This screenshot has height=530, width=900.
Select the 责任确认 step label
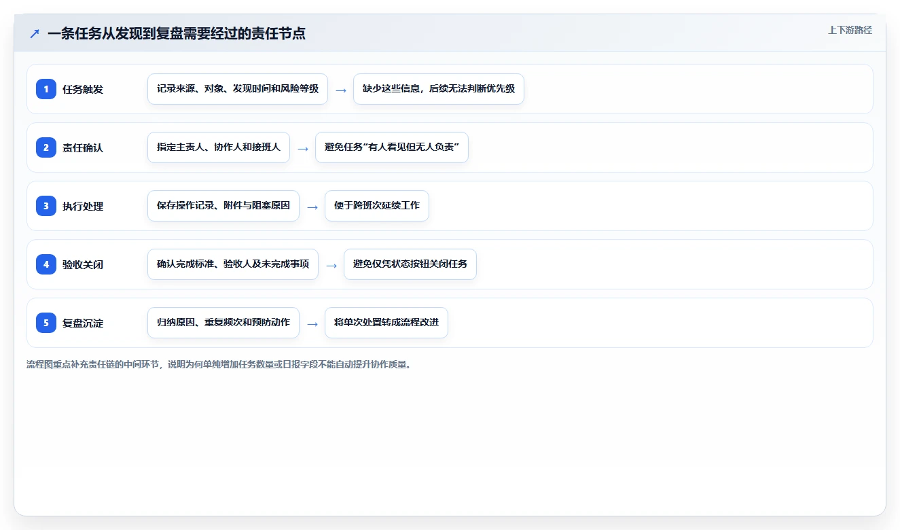[83, 147]
